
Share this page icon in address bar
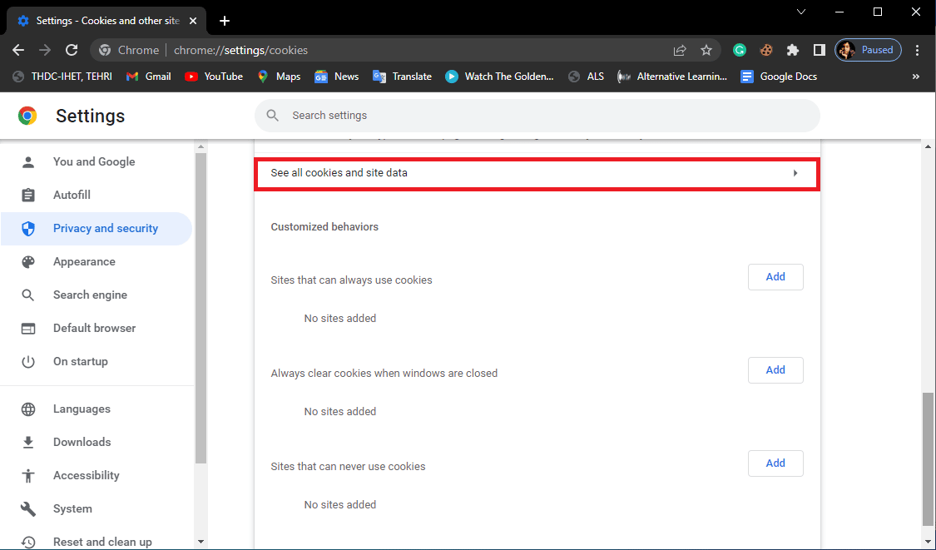pyautogui.click(x=680, y=50)
